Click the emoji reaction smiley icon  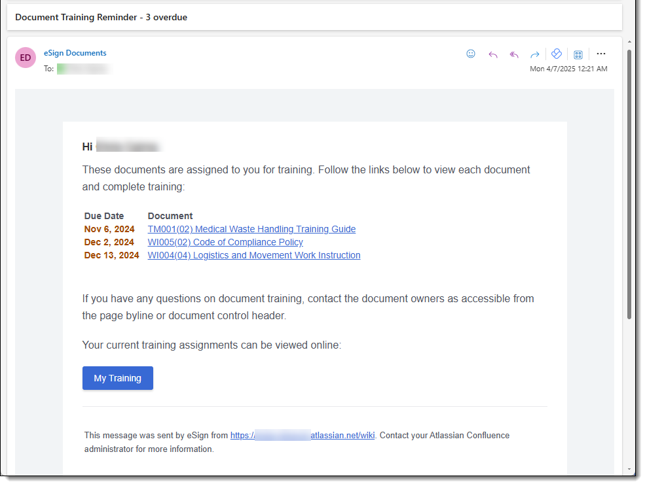coord(471,54)
